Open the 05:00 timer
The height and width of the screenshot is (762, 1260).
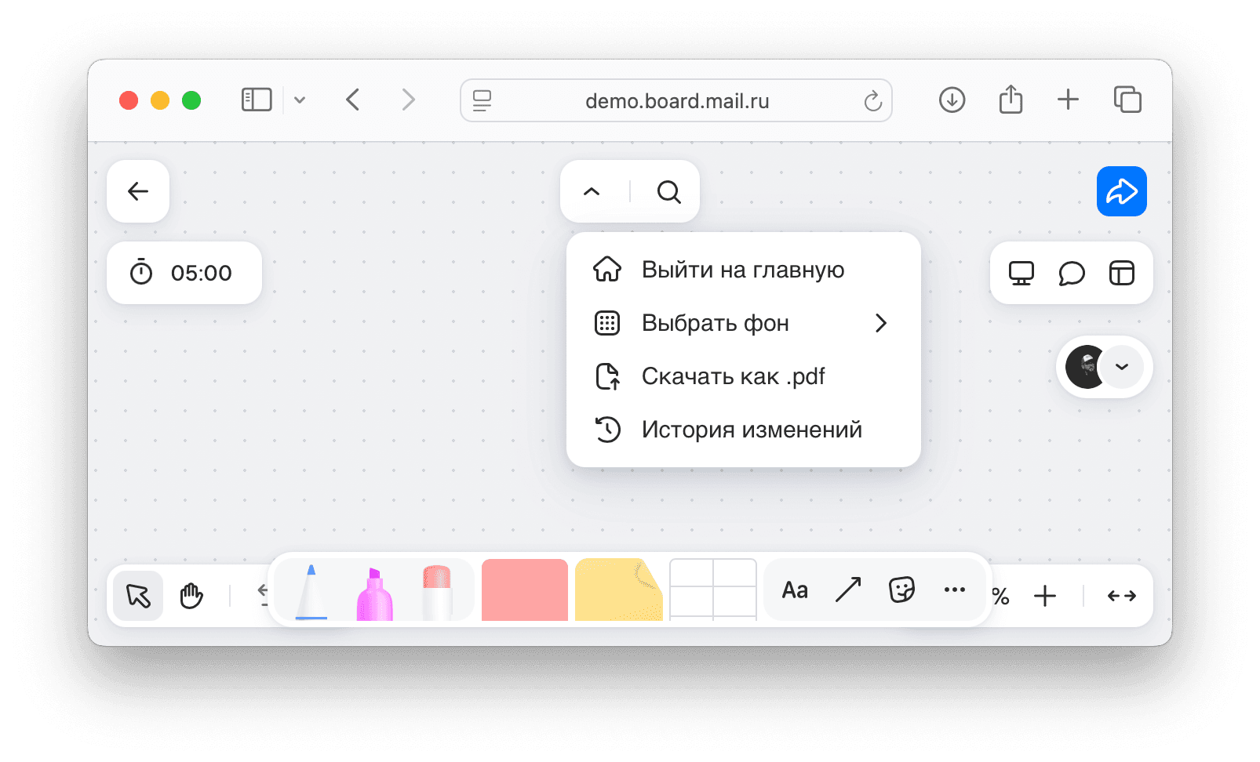coord(184,273)
